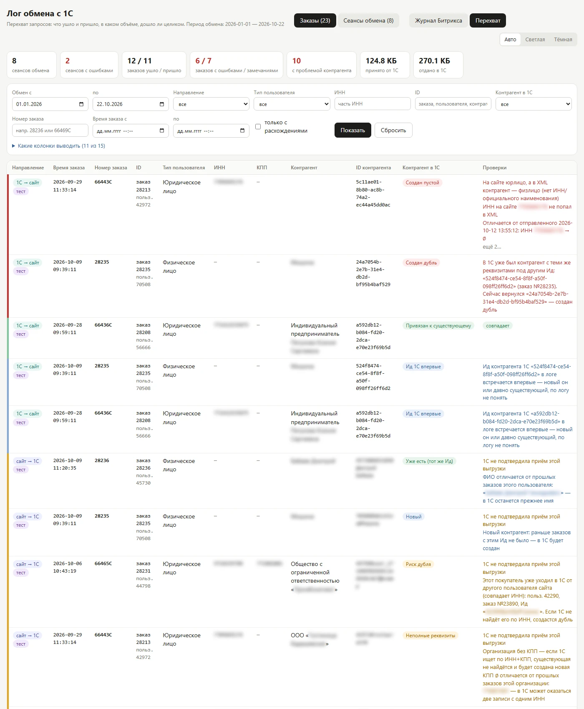Click the '2 сеансов с ошибками' stat card
This screenshot has height=709, width=584.
point(89,65)
